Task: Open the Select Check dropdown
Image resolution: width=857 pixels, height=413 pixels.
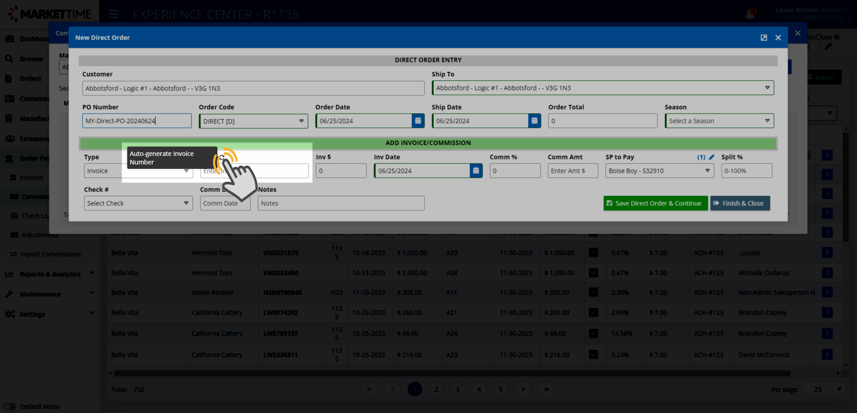Action: tap(138, 203)
